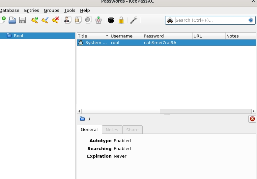Select the Root group in tree
257x179 pixels.
point(19,36)
